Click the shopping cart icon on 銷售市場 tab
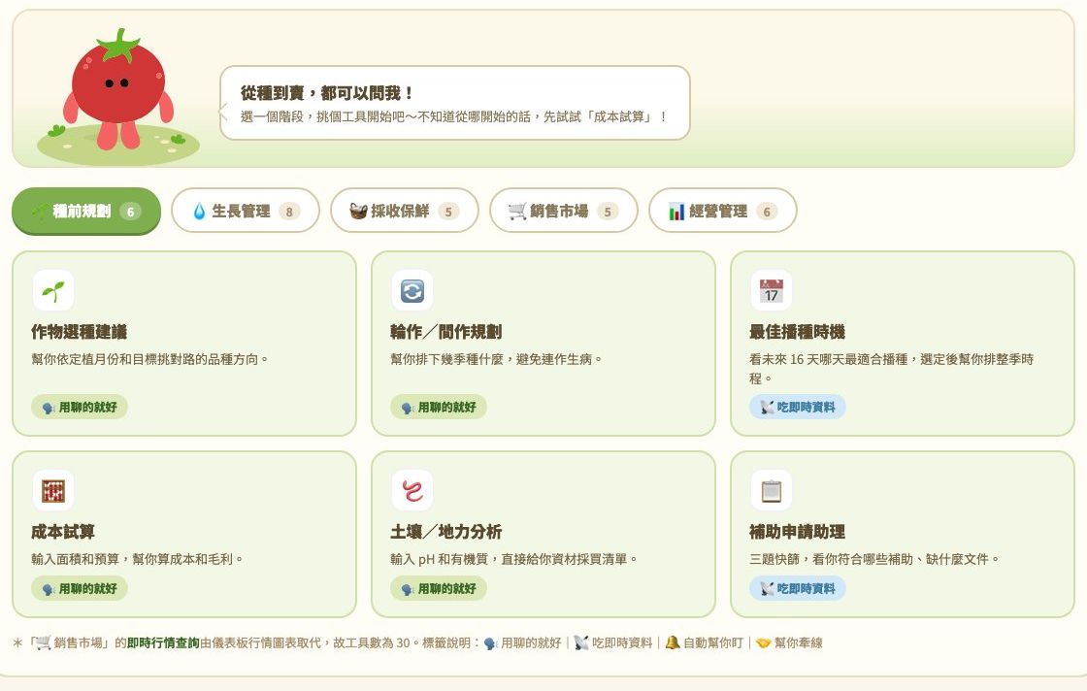Screen dimensions: 1087x691 coord(517,212)
